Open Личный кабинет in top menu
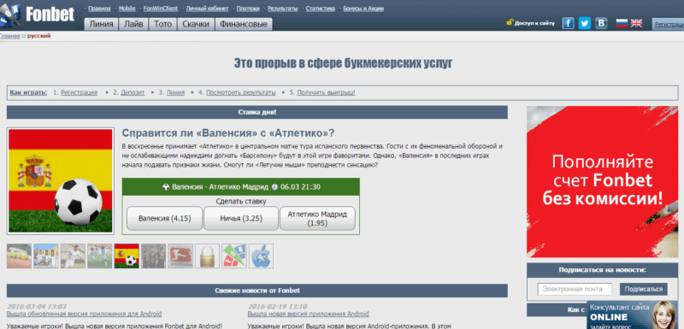 pyautogui.click(x=207, y=9)
